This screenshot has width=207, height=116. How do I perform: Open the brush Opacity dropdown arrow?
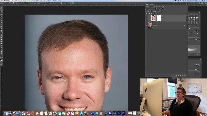(x=37, y=3)
